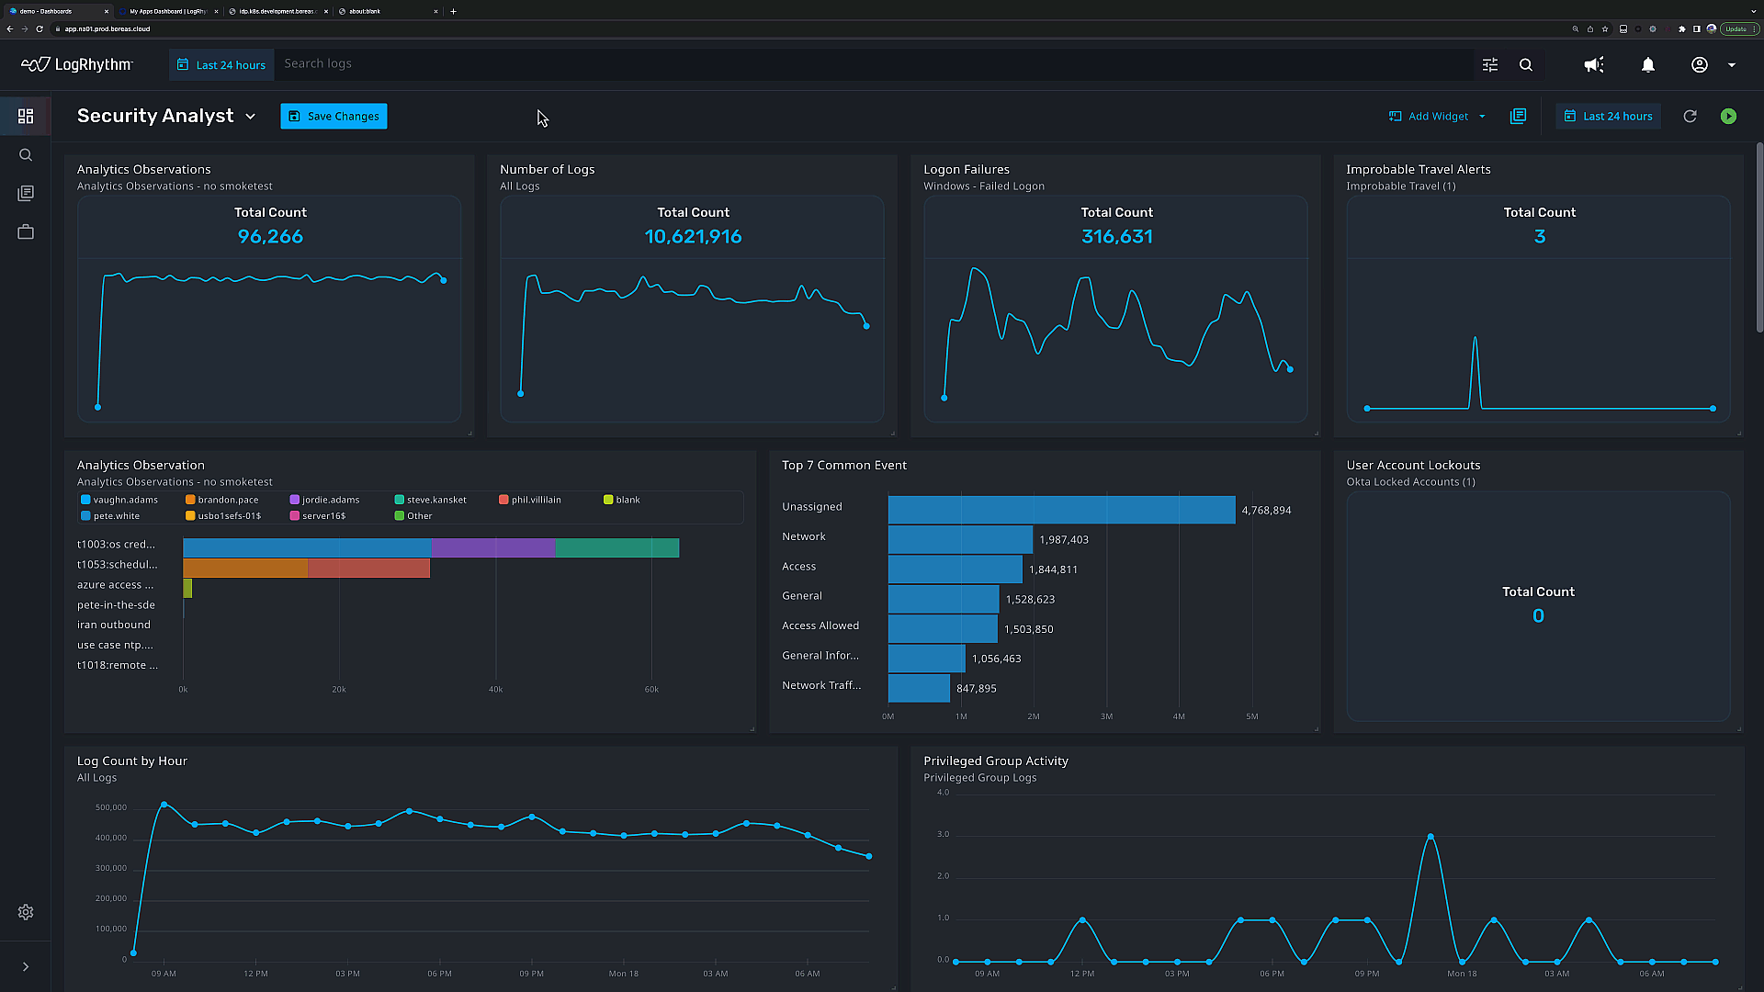Open the dashboards icon in left sidebar
Screen dimensions: 1764x992
(26, 117)
